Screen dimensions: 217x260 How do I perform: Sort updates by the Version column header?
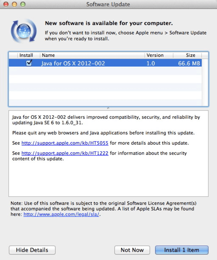[159, 55]
